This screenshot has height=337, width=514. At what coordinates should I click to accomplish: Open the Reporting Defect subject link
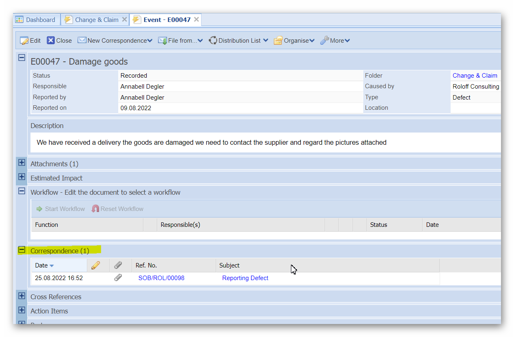[x=245, y=278]
